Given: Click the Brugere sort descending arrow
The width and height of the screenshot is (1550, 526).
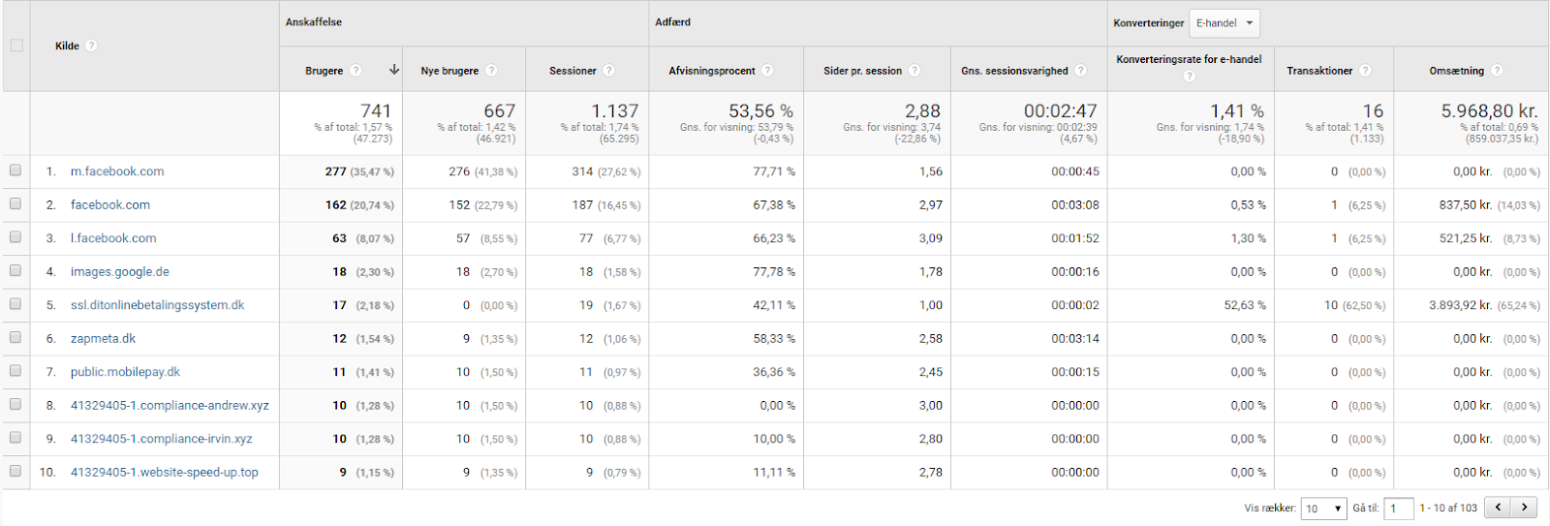Looking at the screenshot, I should pos(394,70).
